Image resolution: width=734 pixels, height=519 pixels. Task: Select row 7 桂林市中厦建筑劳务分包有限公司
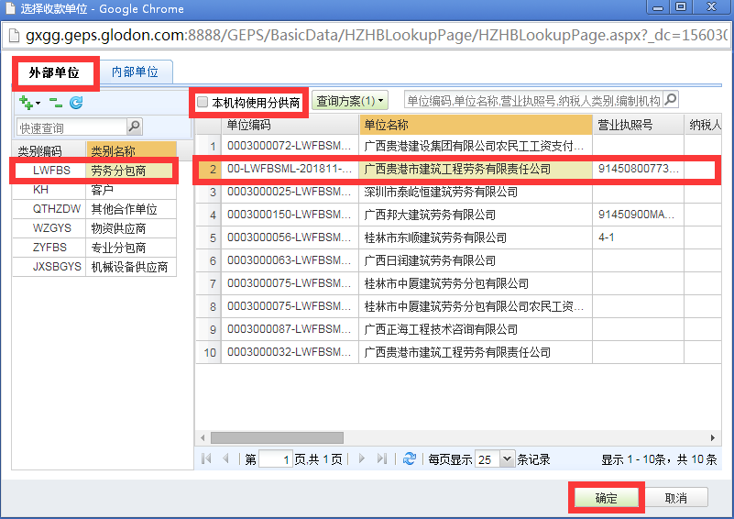pyautogui.click(x=458, y=283)
